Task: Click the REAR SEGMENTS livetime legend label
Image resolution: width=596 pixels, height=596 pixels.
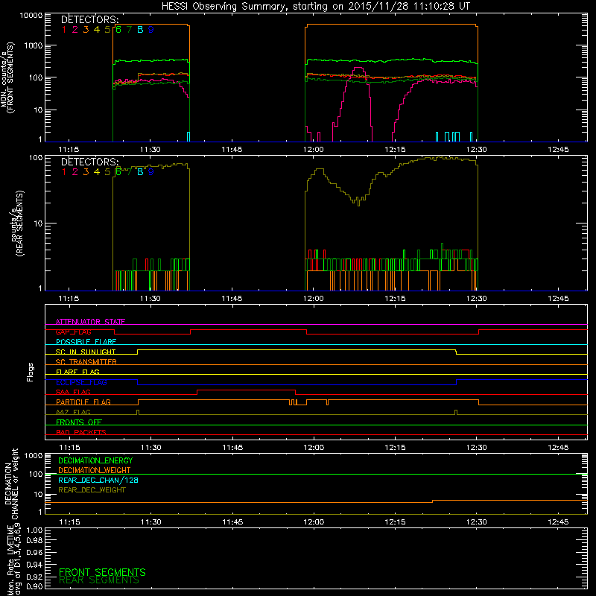Action: 99,580
